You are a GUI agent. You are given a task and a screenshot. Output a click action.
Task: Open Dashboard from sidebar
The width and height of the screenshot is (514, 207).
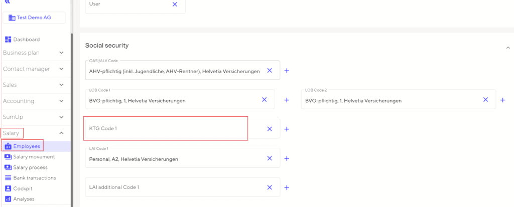[26, 40]
